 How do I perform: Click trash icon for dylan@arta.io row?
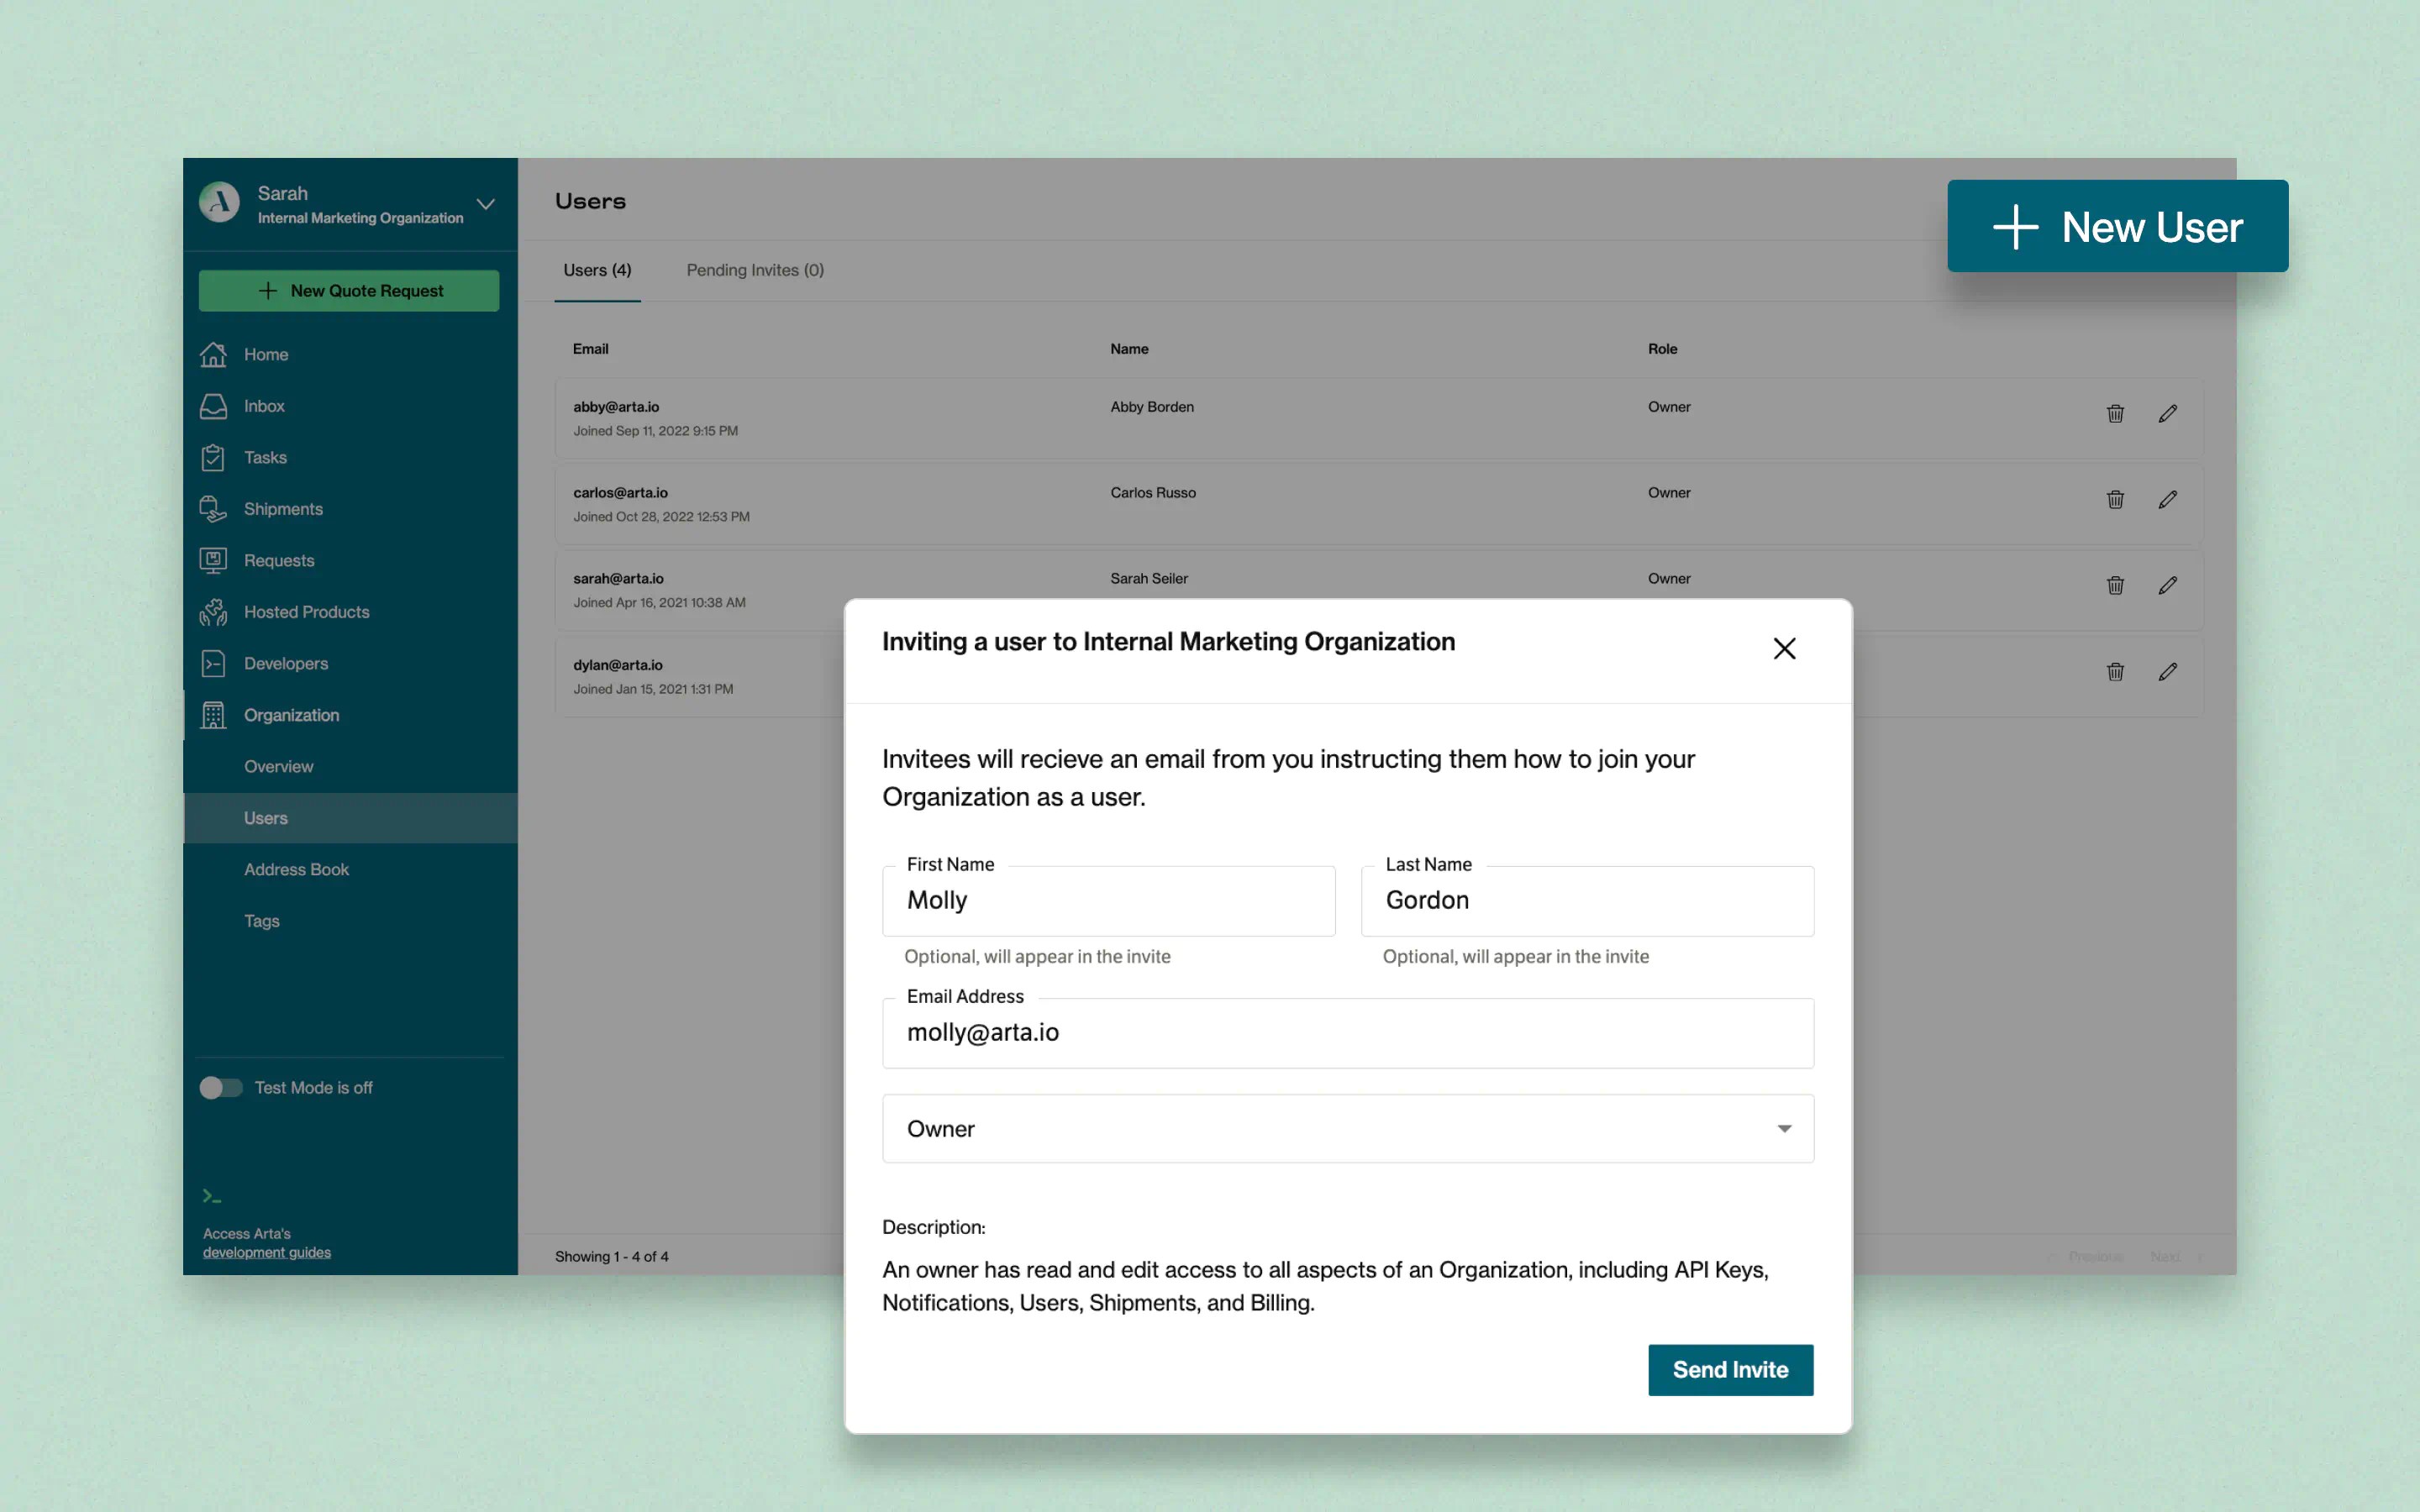point(2115,671)
